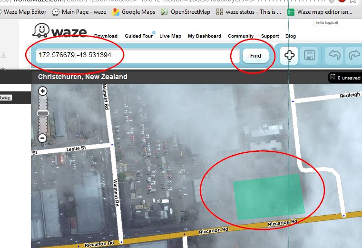
Task: Open the Blog link
Action: (291, 36)
